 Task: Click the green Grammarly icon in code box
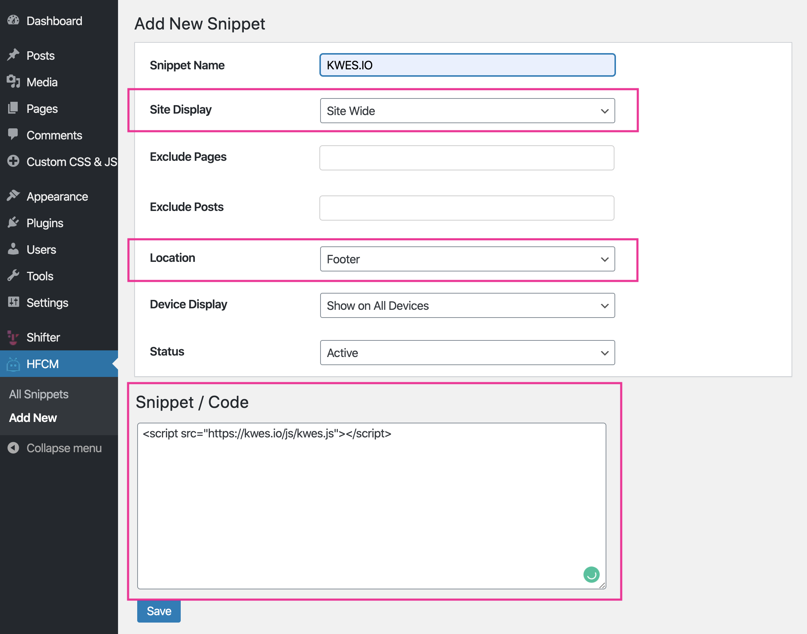591,575
